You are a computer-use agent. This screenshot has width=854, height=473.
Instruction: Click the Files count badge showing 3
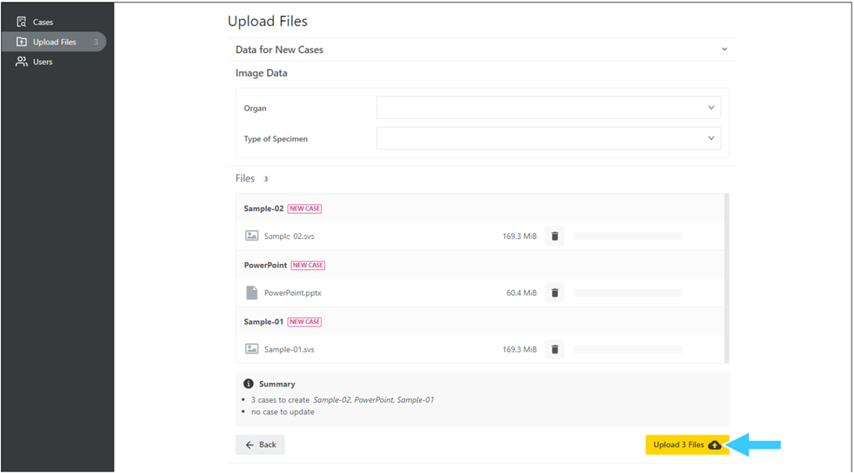pos(266,179)
